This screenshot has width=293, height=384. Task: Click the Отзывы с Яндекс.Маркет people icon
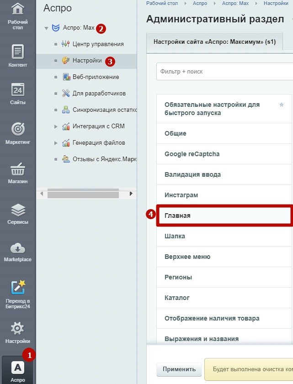click(66, 159)
